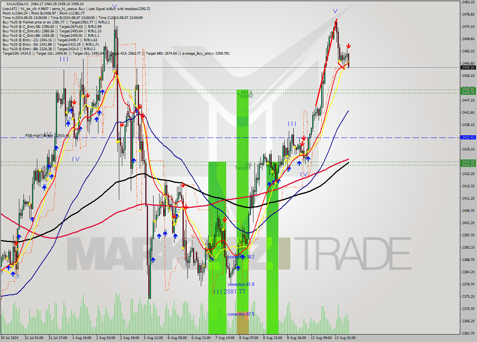Click the '6 Aug 21:00' time axis label
Viewport: 477px width, 342px height.
pyautogui.click(x=201, y=338)
